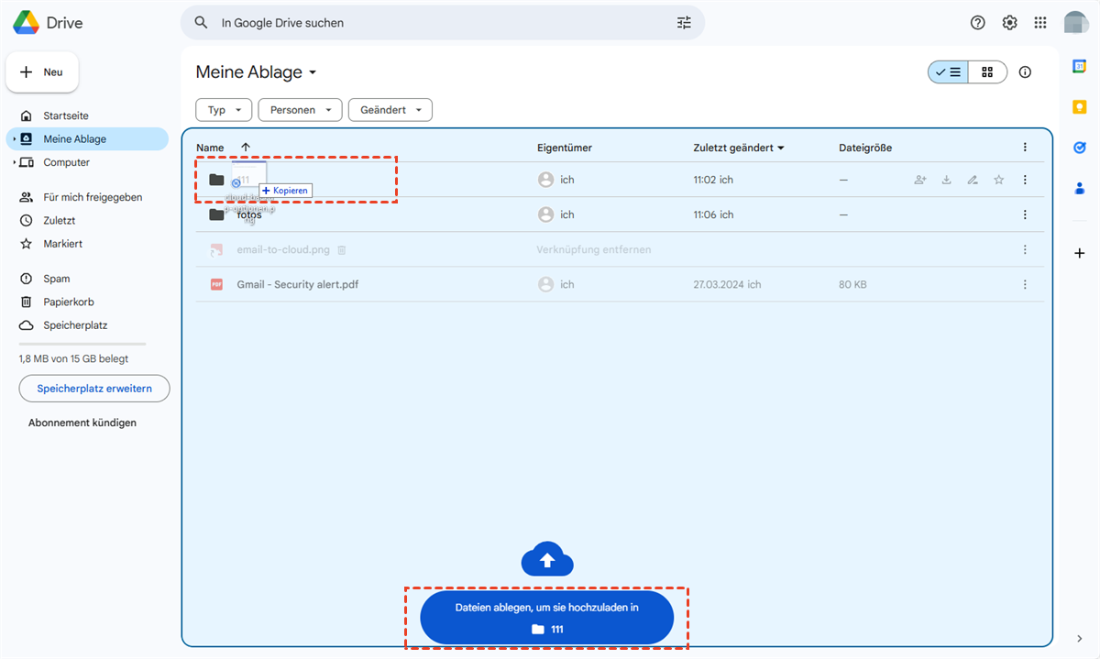This screenshot has height=659, width=1100.
Task: Open the Google apps grid
Action: [1040, 23]
